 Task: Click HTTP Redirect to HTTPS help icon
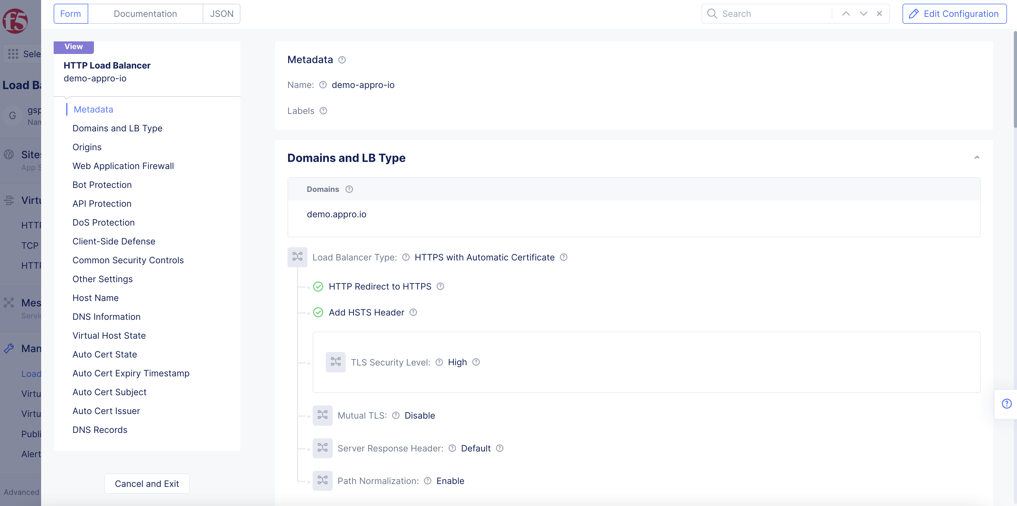(x=441, y=286)
